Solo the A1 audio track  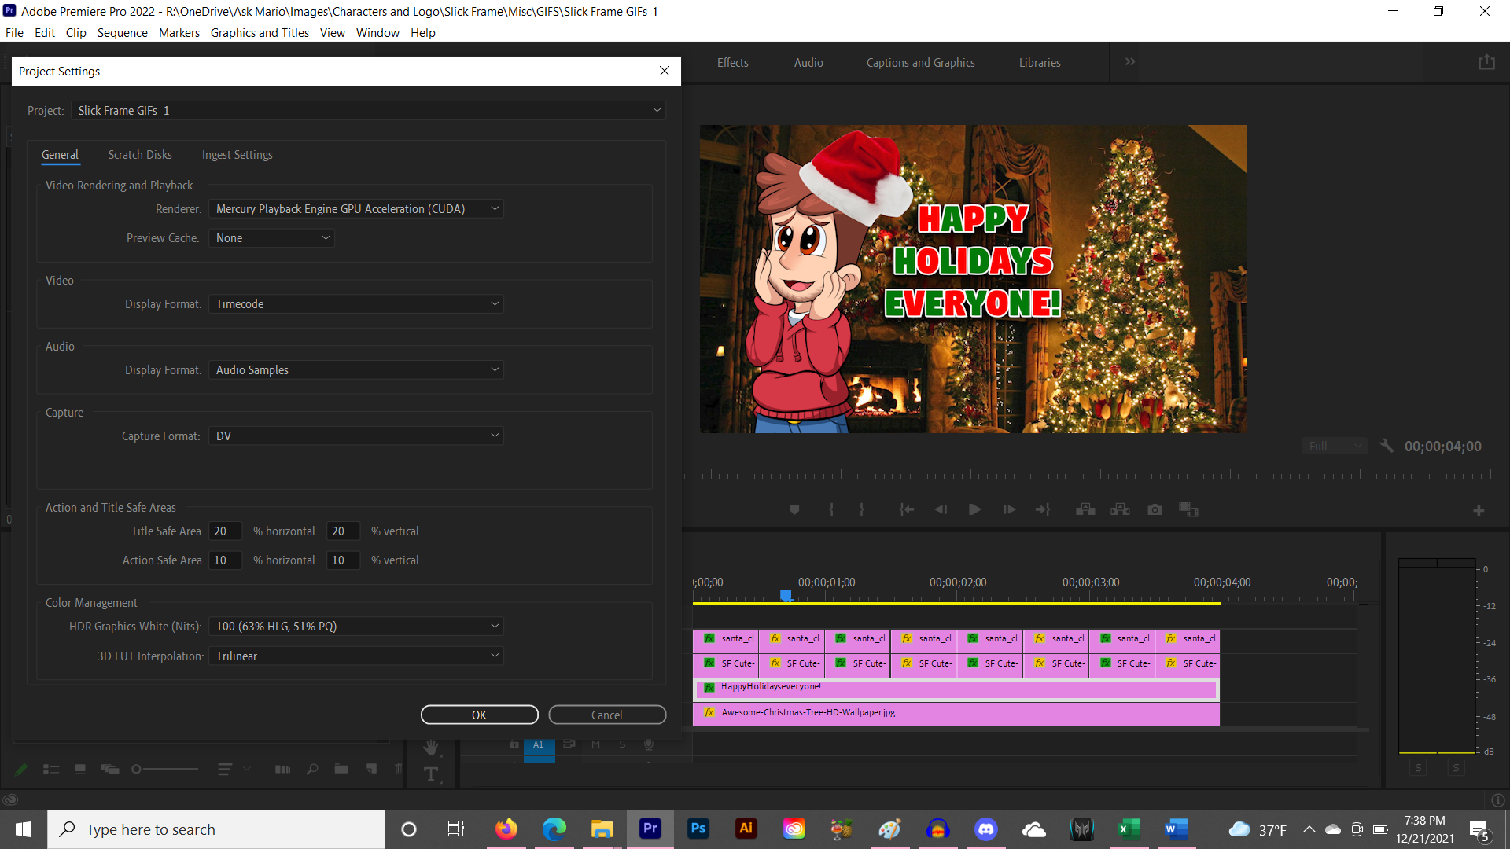click(x=622, y=744)
